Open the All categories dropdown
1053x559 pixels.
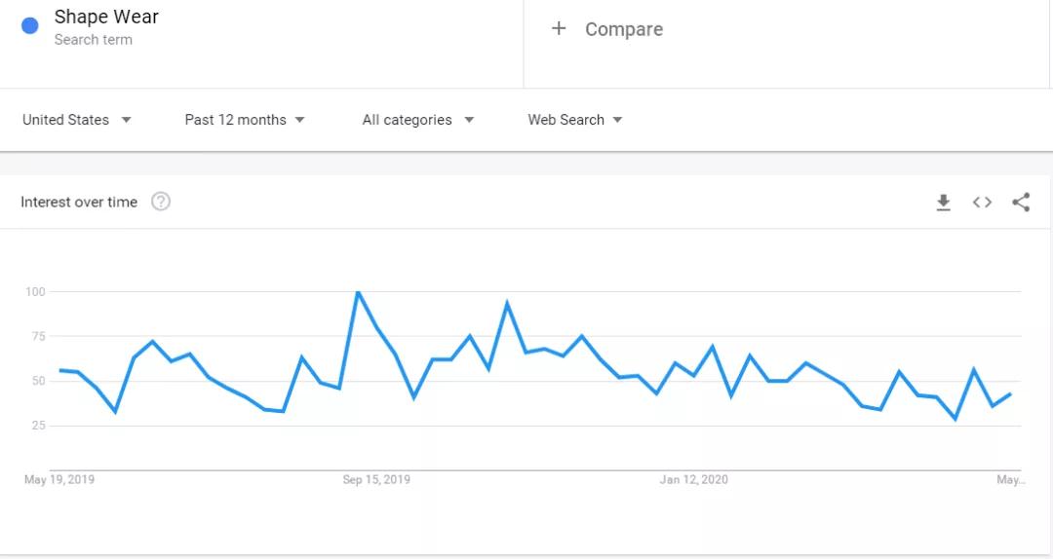tap(417, 120)
